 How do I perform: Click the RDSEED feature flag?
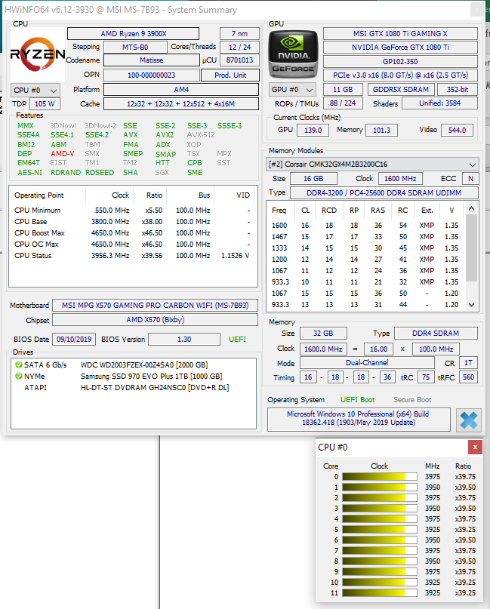click(100, 173)
